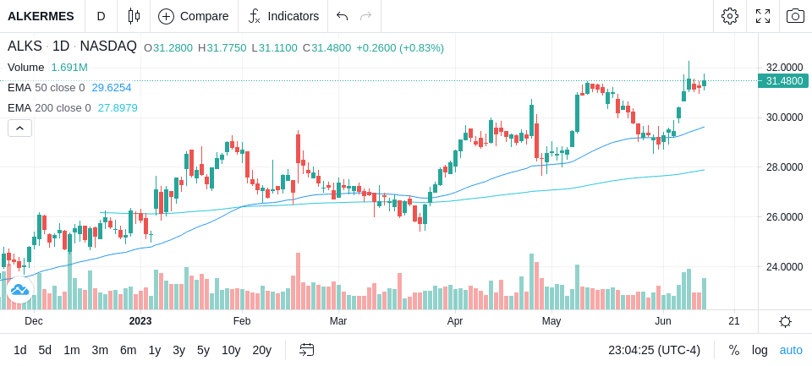Click the 26.0000 price scale label
Viewport: 812px width, 366px height.
tap(784, 217)
